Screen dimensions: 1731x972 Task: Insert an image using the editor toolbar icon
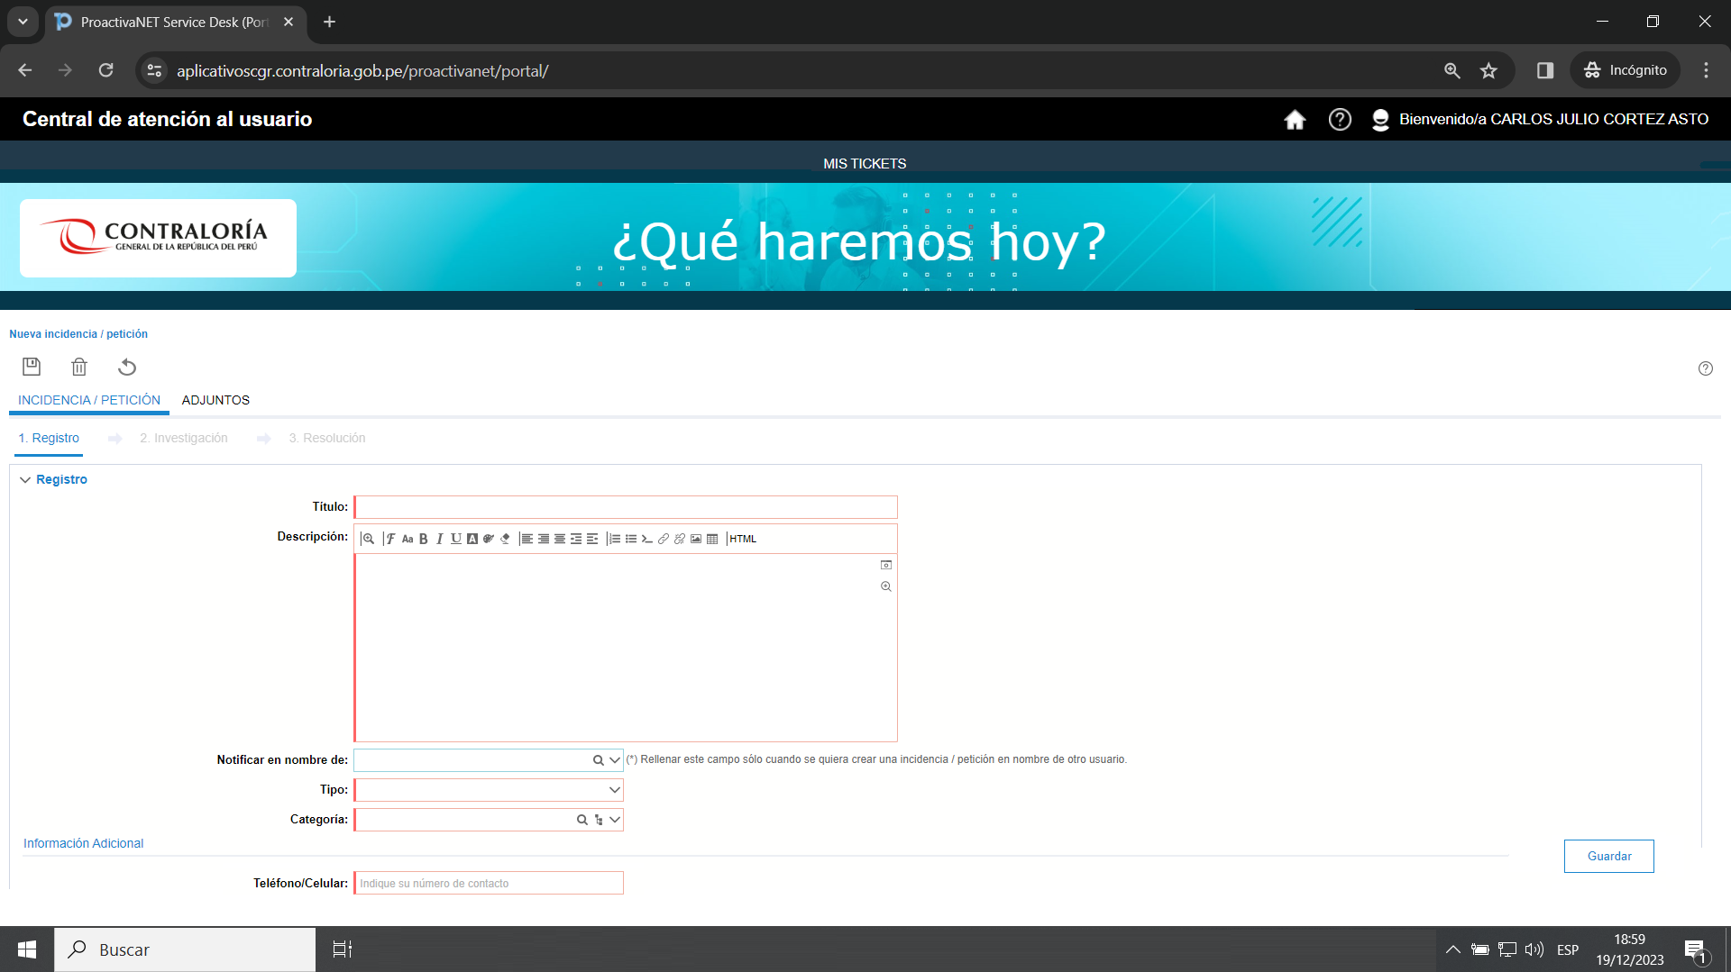(x=696, y=538)
